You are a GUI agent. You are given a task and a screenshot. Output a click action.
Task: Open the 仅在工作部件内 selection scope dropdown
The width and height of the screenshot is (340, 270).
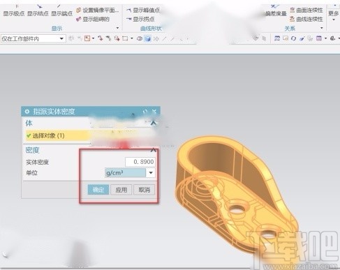[x=33, y=38]
